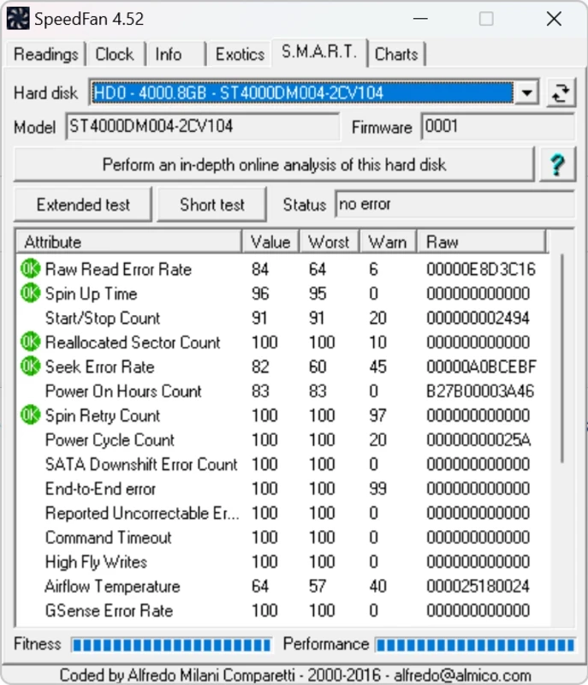Open the Charts tab

point(396,54)
